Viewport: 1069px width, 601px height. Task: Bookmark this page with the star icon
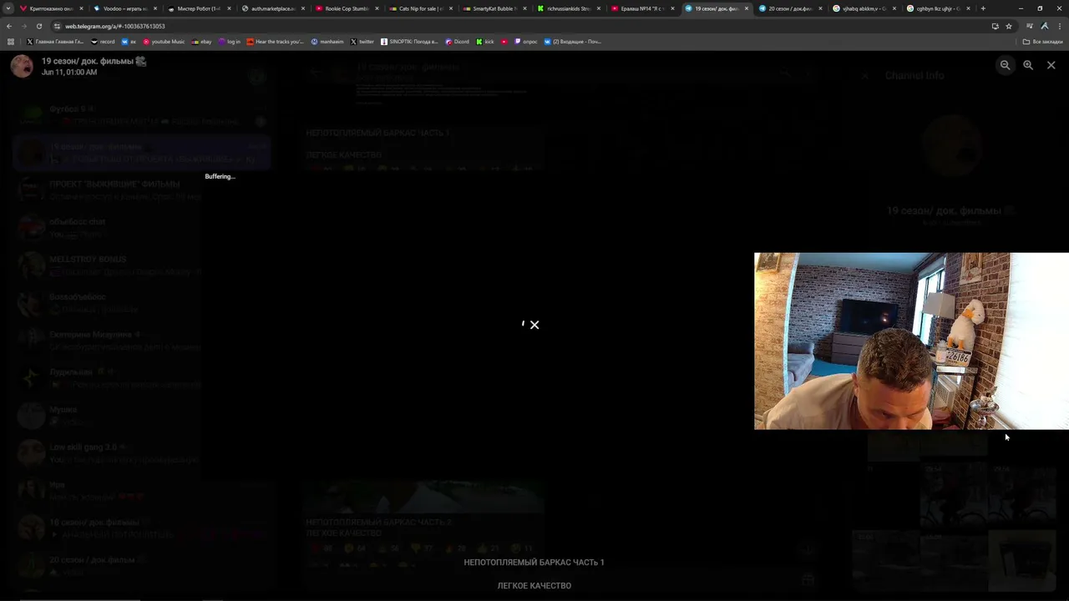coord(1009,26)
